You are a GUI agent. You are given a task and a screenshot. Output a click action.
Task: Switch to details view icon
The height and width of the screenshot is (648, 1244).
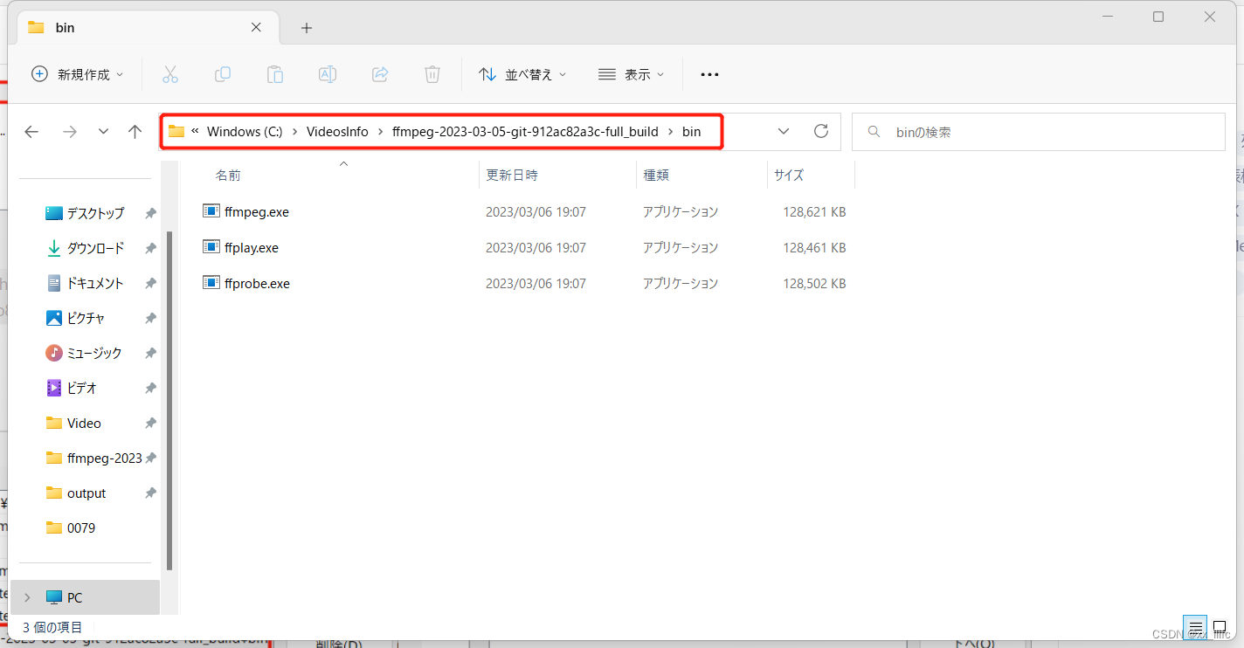tap(1197, 627)
